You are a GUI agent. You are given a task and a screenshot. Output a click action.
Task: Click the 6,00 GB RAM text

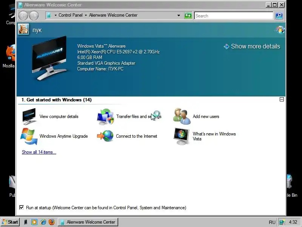[x=90, y=58]
